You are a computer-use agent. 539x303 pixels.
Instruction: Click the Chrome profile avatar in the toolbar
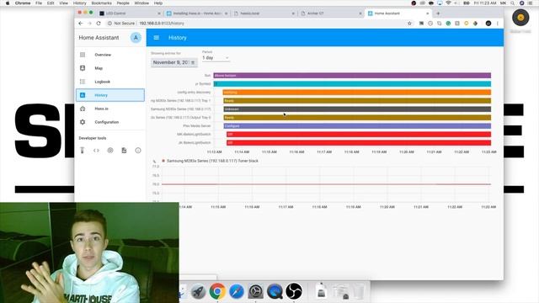tap(488, 24)
